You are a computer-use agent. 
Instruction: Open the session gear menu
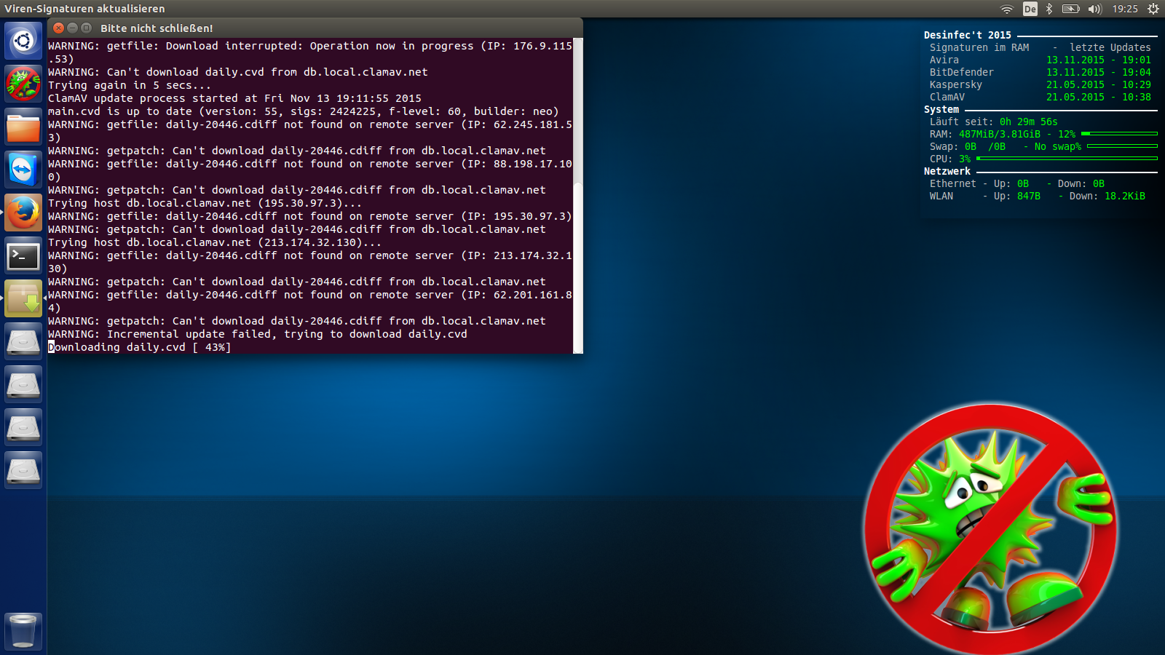[x=1153, y=9]
